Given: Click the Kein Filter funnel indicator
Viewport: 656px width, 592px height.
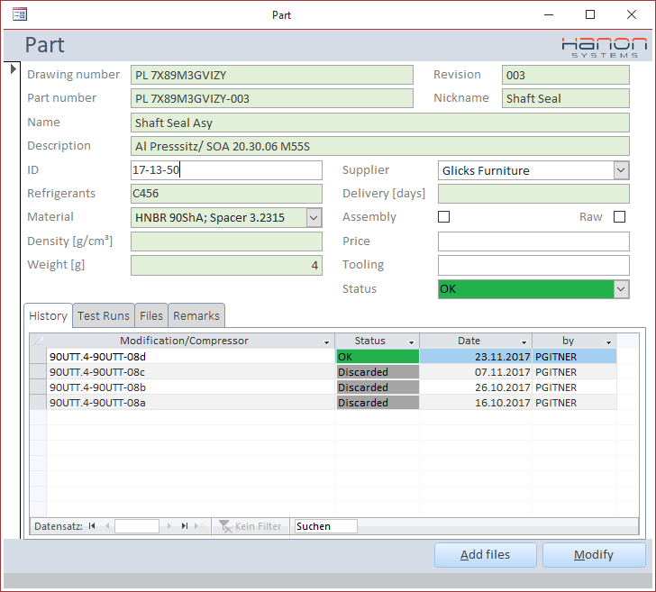Looking at the screenshot, I should [251, 526].
